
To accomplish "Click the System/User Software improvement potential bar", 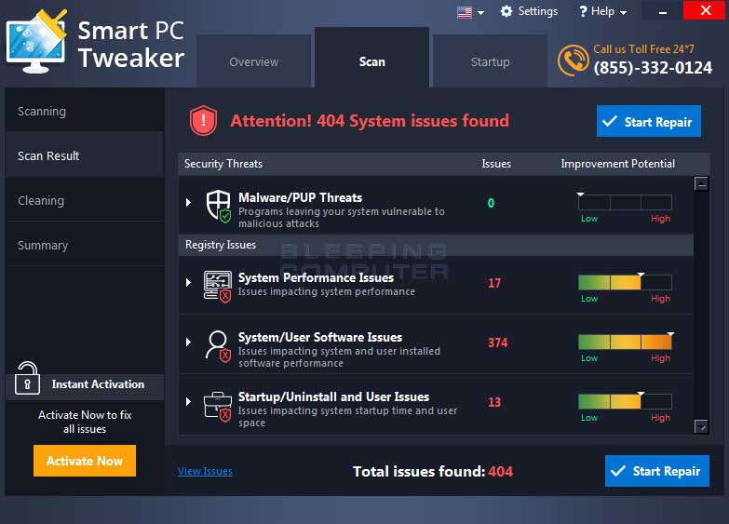I will pos(625,342).
